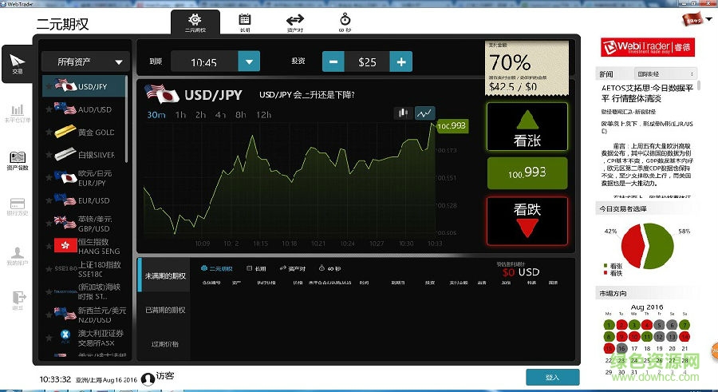This screenshot has width=718, height=392.
Task: Toggle favorite star for AUD/USD
Action: pyautogui.click(x=49, y=109)
